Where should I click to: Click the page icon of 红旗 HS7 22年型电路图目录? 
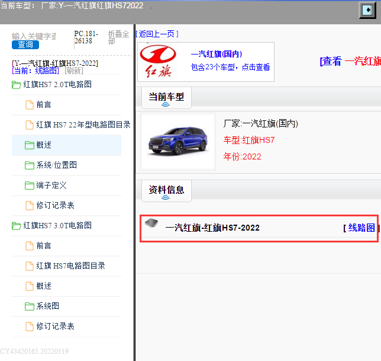[x=30, y=125]
